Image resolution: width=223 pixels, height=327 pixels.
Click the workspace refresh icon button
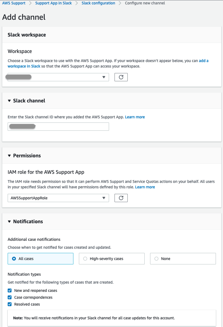[121, 77]
